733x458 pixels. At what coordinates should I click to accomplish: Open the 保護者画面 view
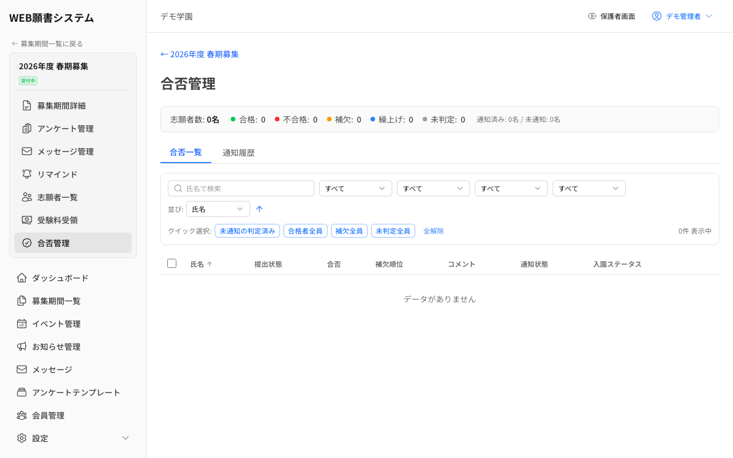(x=611, y=16)
